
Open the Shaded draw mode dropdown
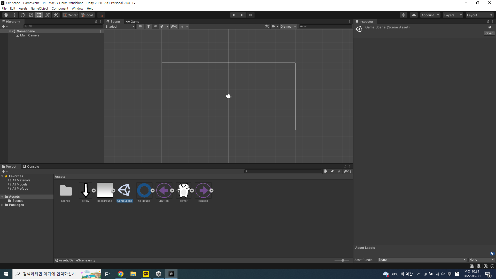point(120,26)
